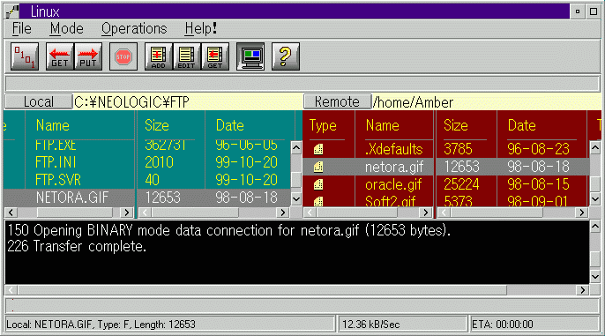Click remote Type column header
Screen dimensions: 605x336
point(323,125)
